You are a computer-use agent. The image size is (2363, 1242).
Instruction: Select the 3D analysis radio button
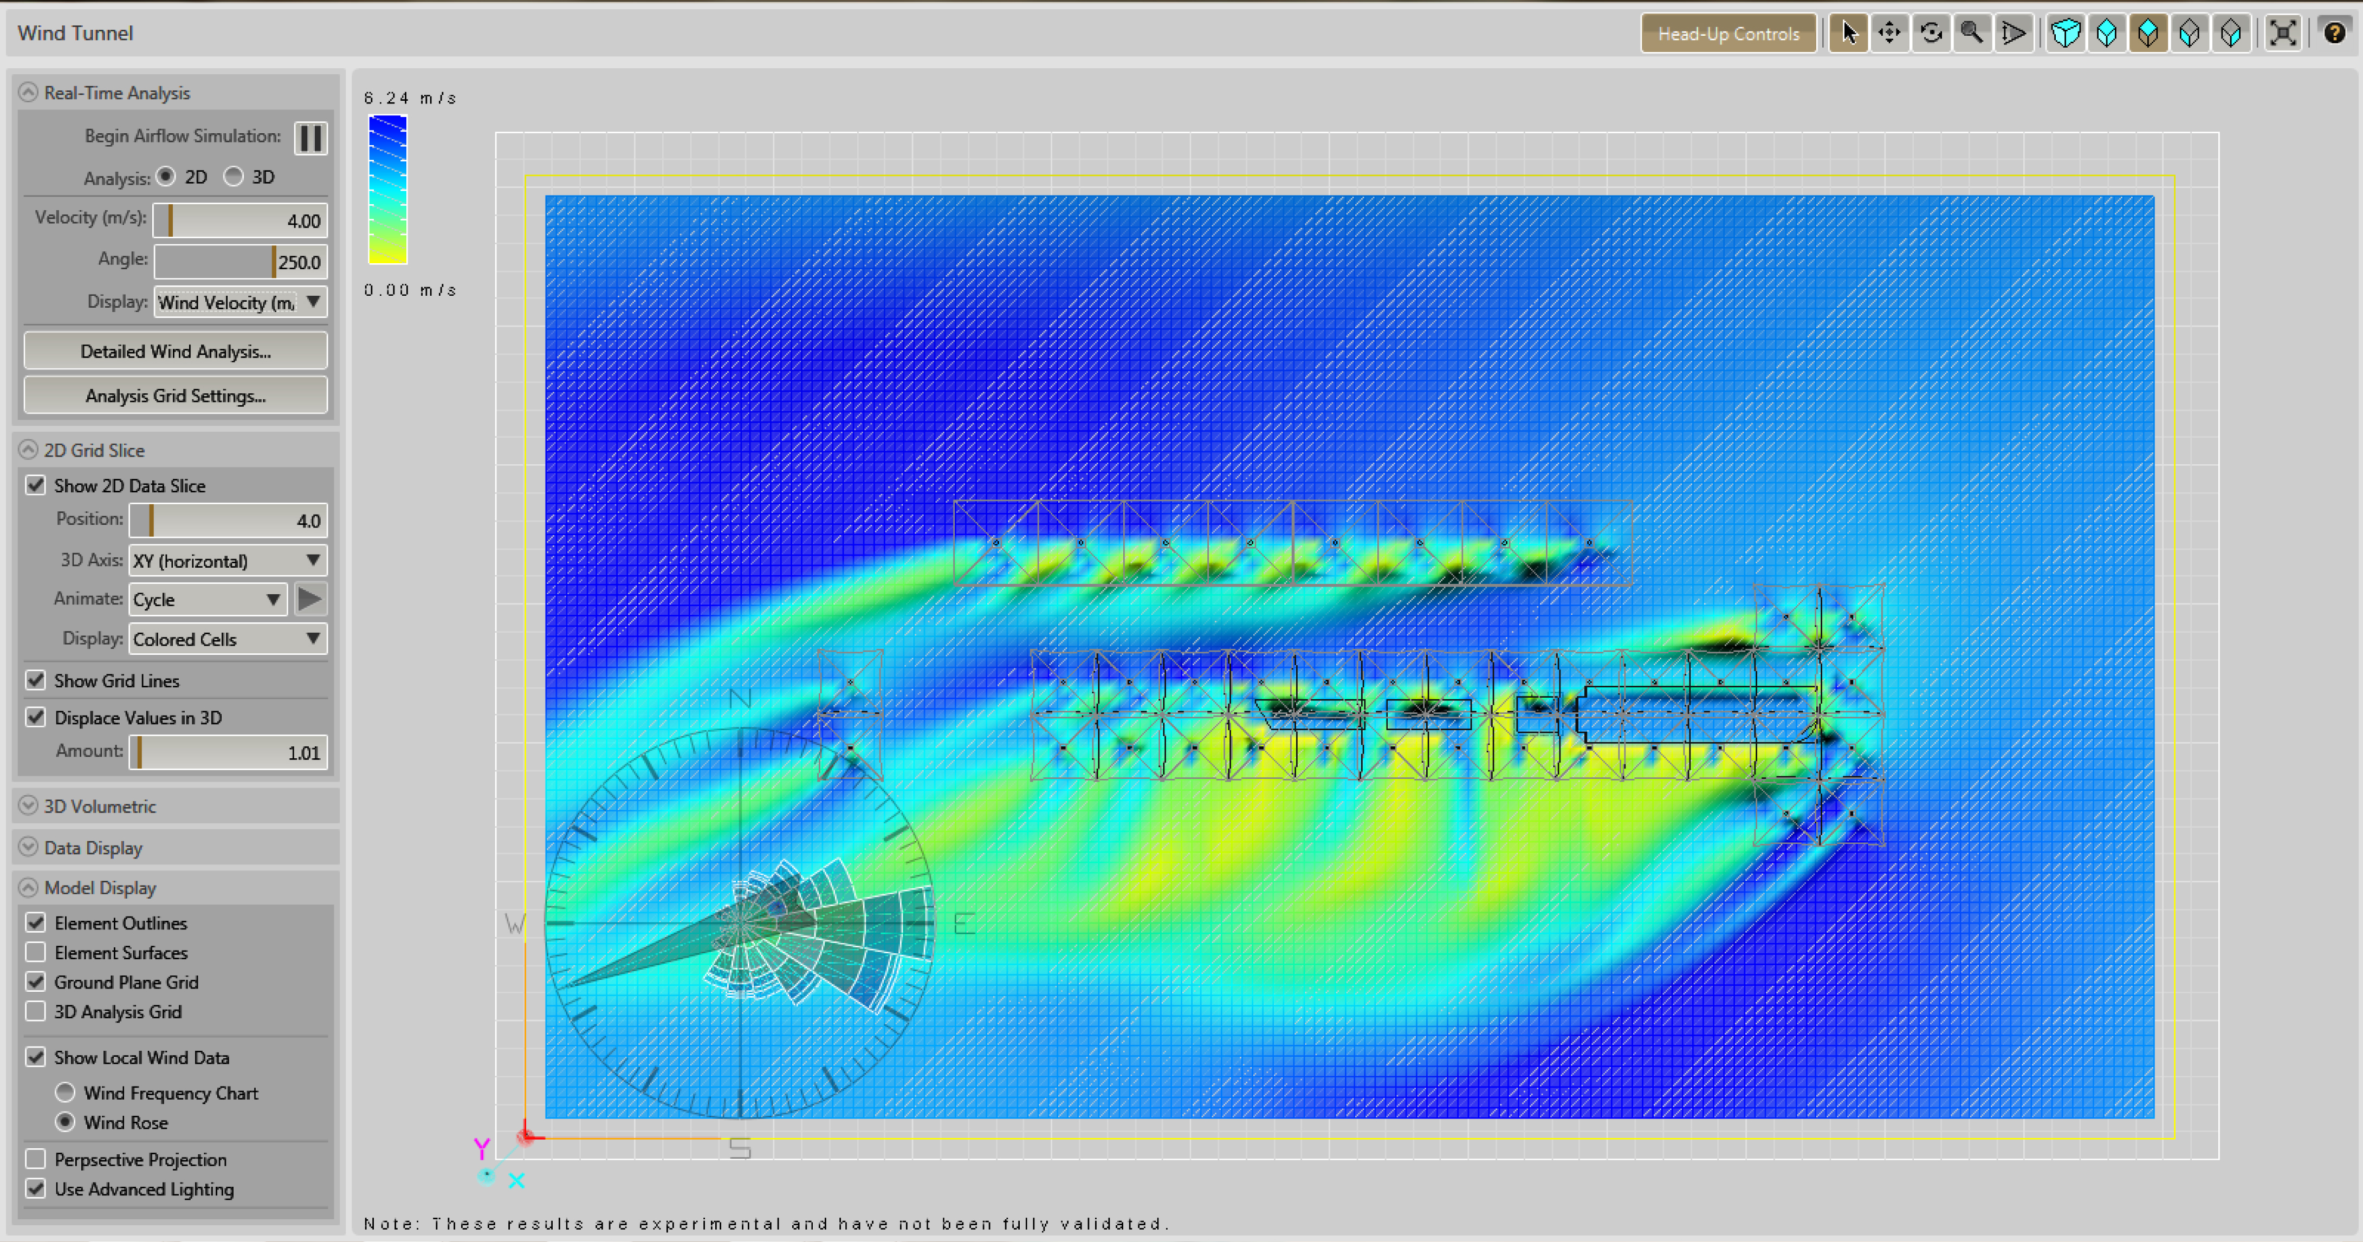(x=234, y=176)
